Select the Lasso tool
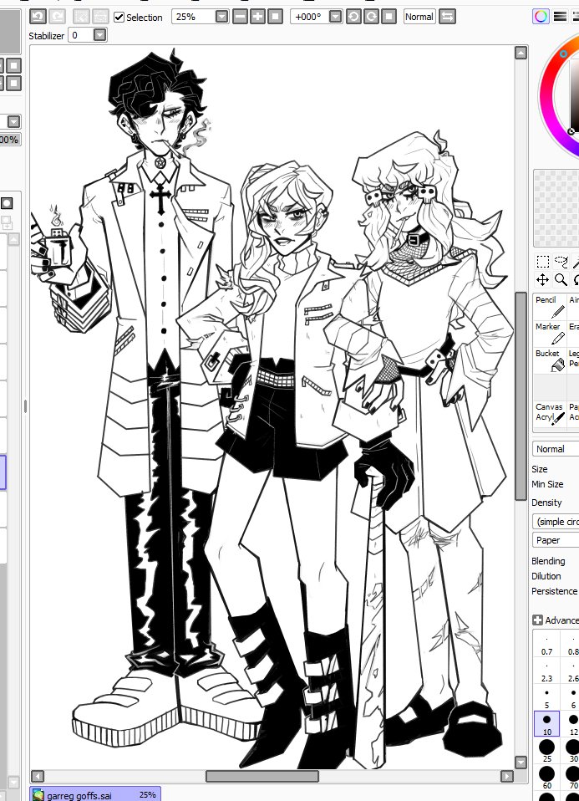Image resolution: width=579 pixels, height=801 pixels. coord(561,262)
